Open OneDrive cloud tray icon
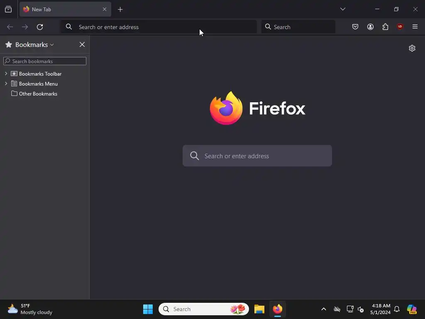The width and height of the screenshot is (425, 319). tap(337, 309)
